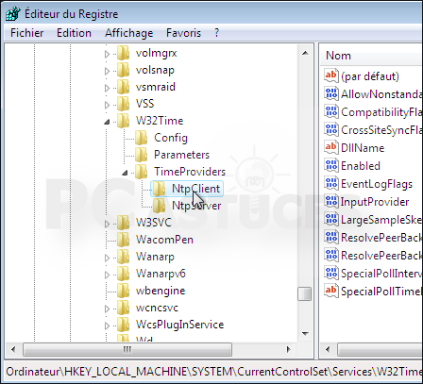This screenshot has height=384, width=423.
Task: Click the volsnap folder icon
Action: [x=123, y=70]
